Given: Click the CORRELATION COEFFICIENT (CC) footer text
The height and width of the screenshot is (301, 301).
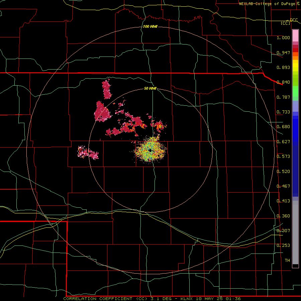Looking at the screenshot, I should coord(105,299).
